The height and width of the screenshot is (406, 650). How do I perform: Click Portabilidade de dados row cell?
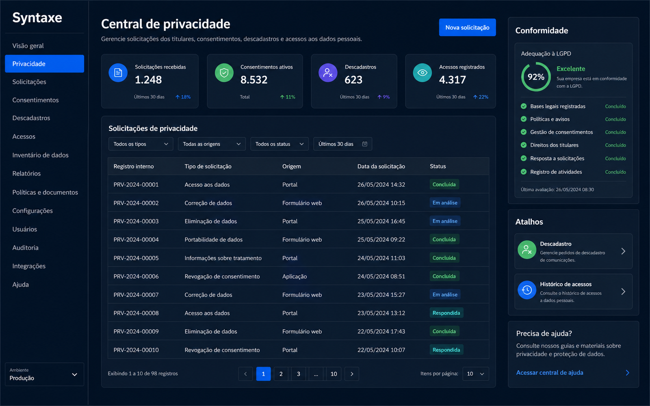tap(214, 240)
